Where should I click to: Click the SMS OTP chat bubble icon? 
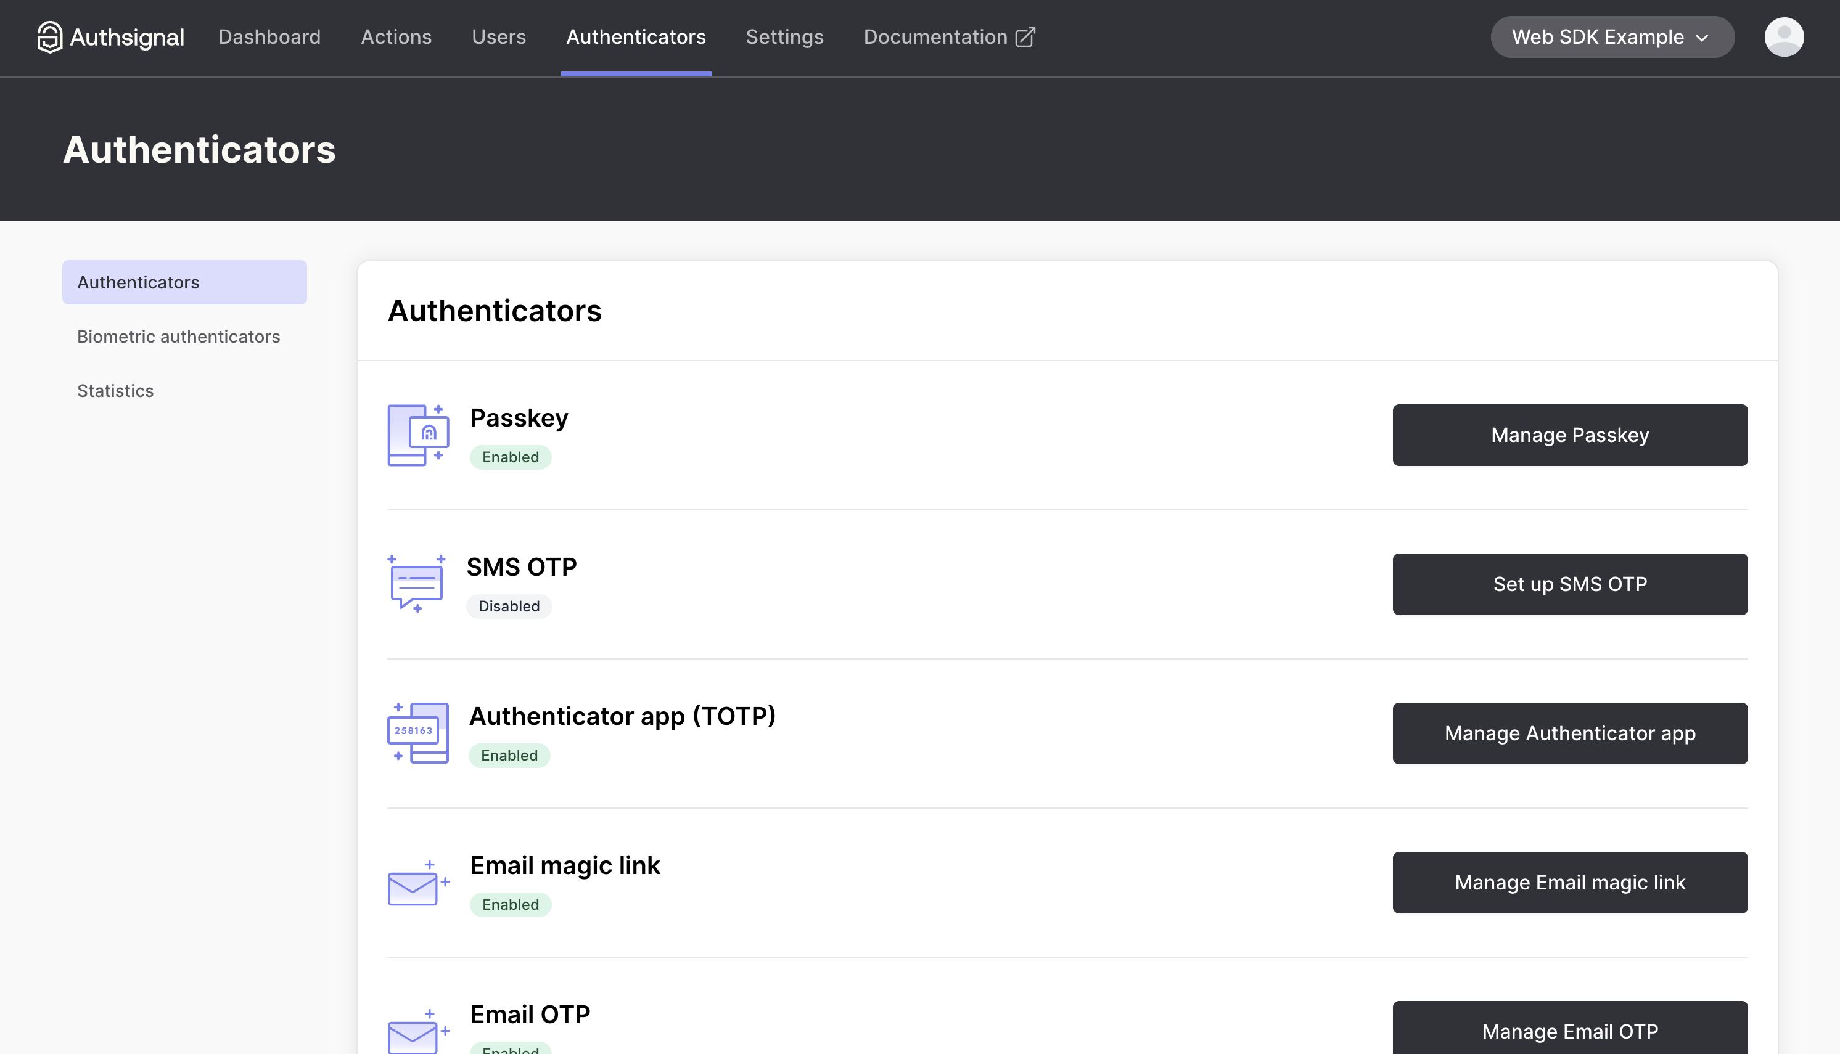click(x=416, y=584)
